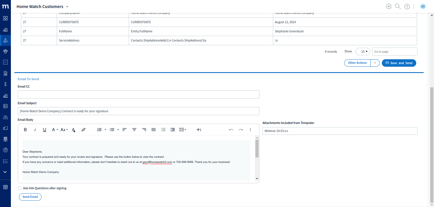Open the dashboard icon in sidebar
This screenshot has width=434, height=207.
(5, 18)
